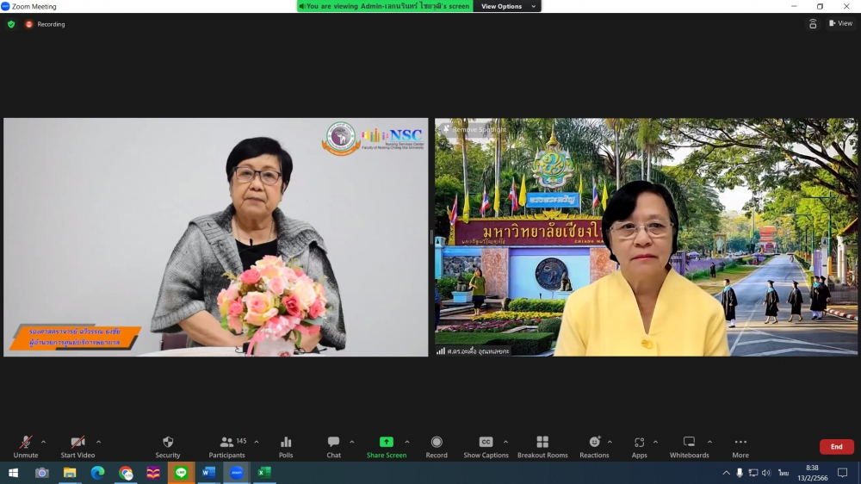Click the red End button

[836, 447]
